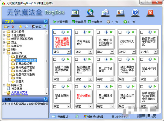Show info for 禁止快速启动 card
The width and height of the screenshot is (164, 121).
[x=85, y=86]
